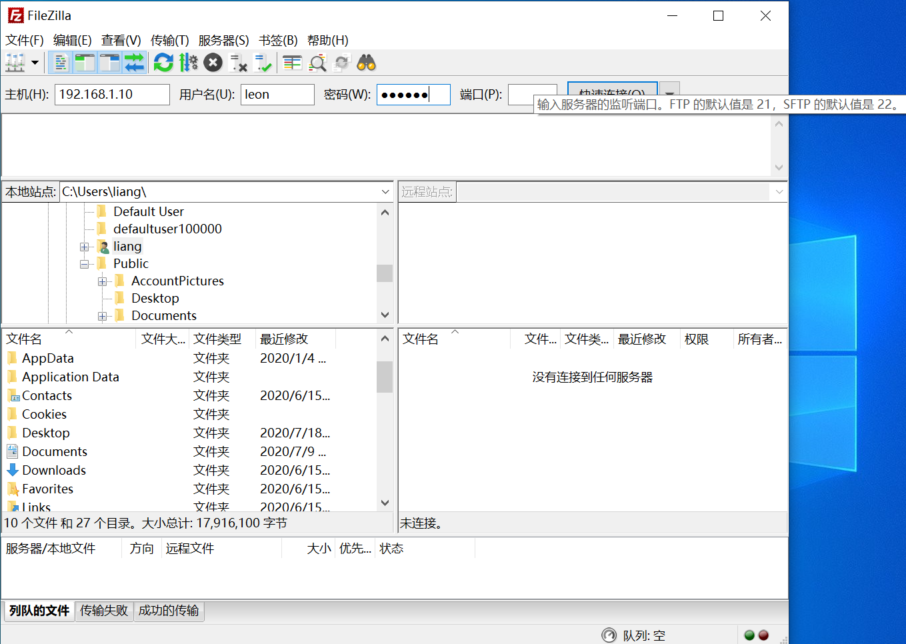Click the green activity LED indicator
This screenshot has width=906, height=644.
tap(749, 635)
